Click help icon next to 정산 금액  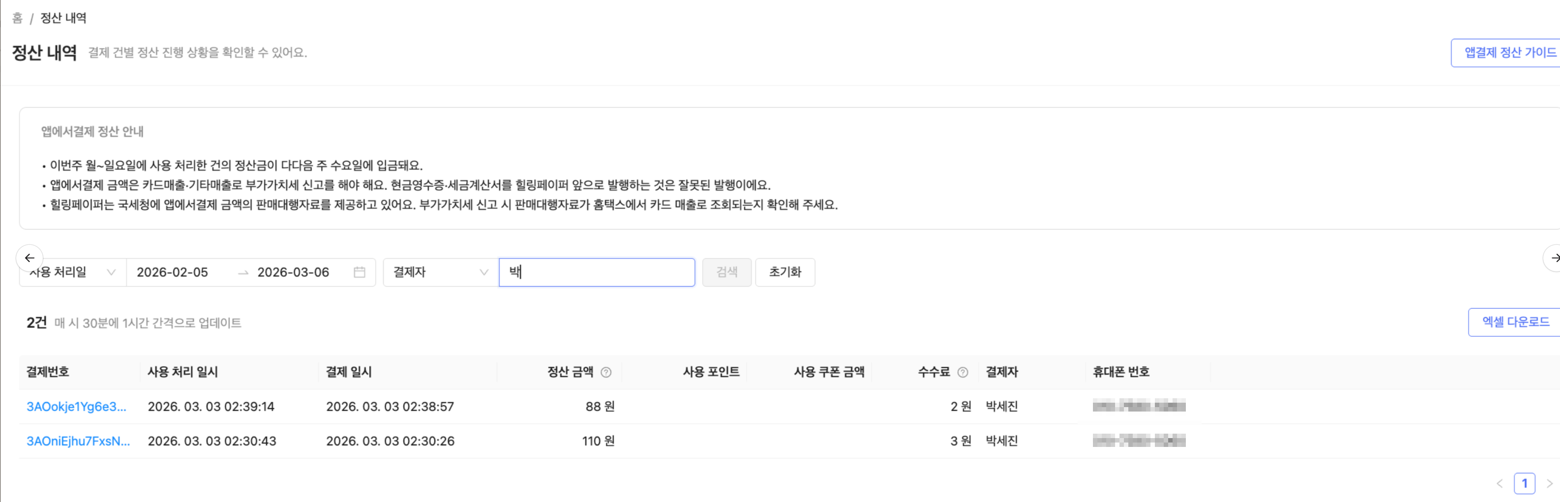(606, 372)
